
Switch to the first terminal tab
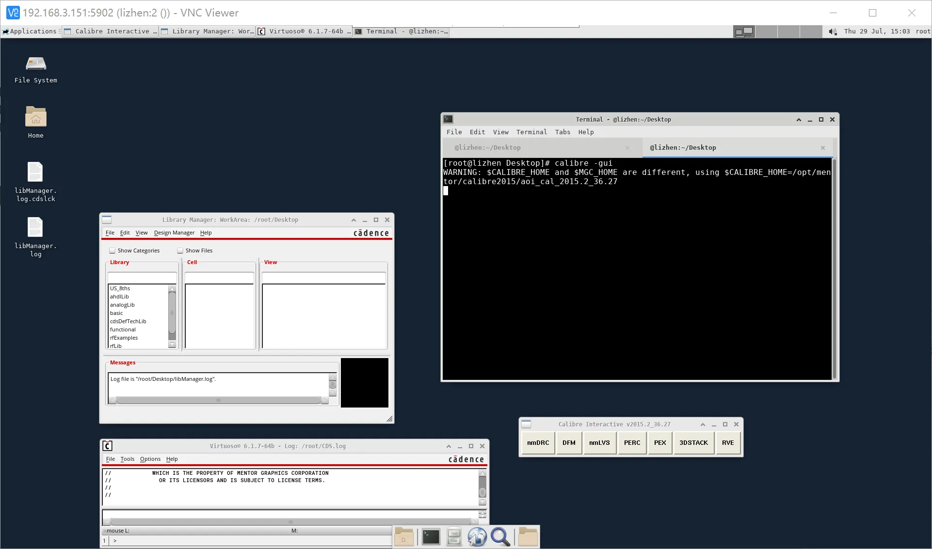click(488, 148)
